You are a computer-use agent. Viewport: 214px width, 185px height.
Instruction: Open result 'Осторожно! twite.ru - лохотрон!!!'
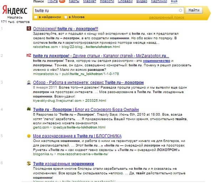66,29
